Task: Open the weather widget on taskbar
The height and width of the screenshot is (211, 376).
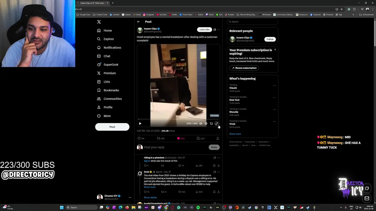Action: (8, 207)
